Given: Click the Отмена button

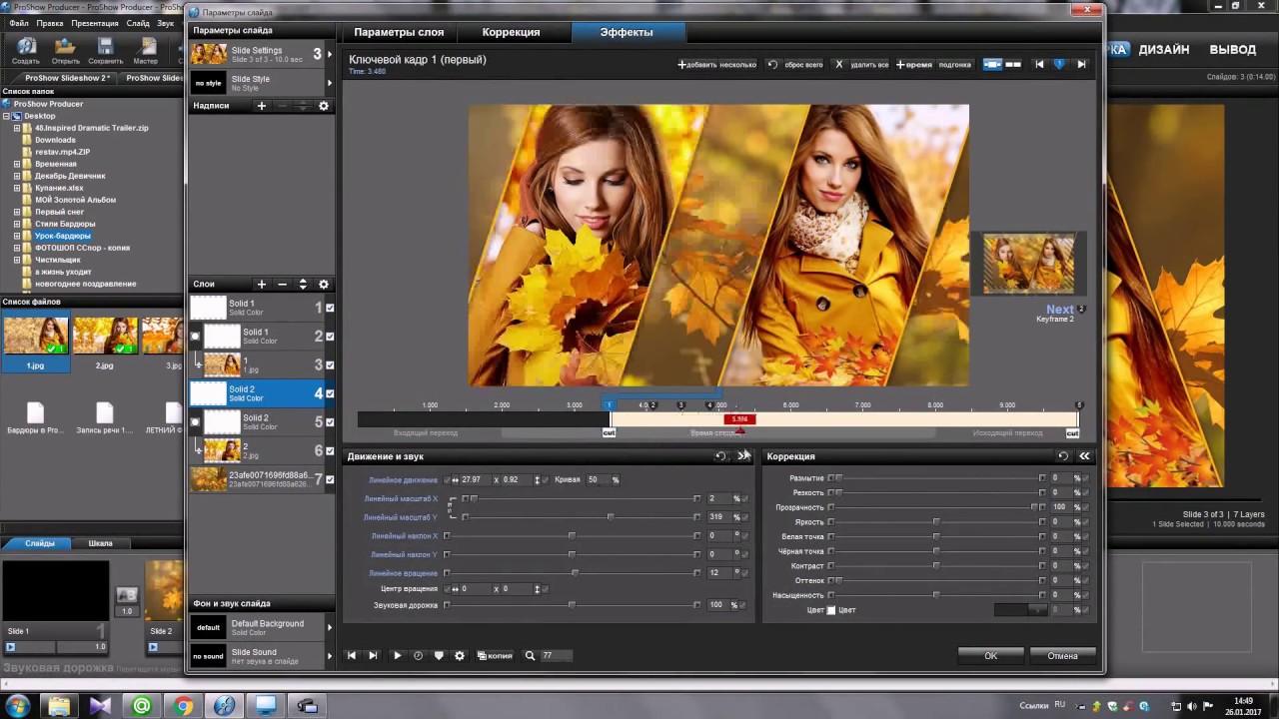Looking at the screenshot, I should 1062,656.
